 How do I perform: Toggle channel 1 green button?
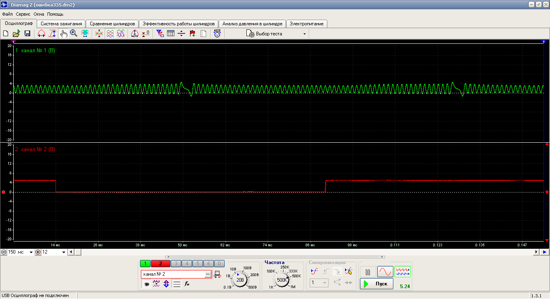click(145, 264)
